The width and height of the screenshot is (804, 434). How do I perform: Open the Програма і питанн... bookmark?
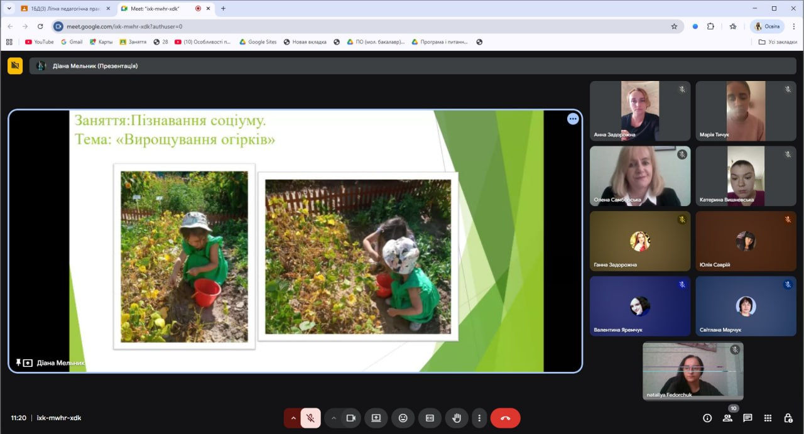pyautogui.click(x=440, y=42)
